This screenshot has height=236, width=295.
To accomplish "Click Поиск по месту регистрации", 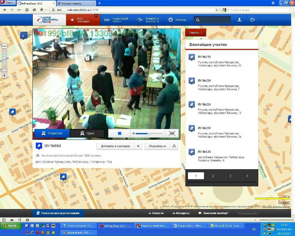I will point(58,213).
